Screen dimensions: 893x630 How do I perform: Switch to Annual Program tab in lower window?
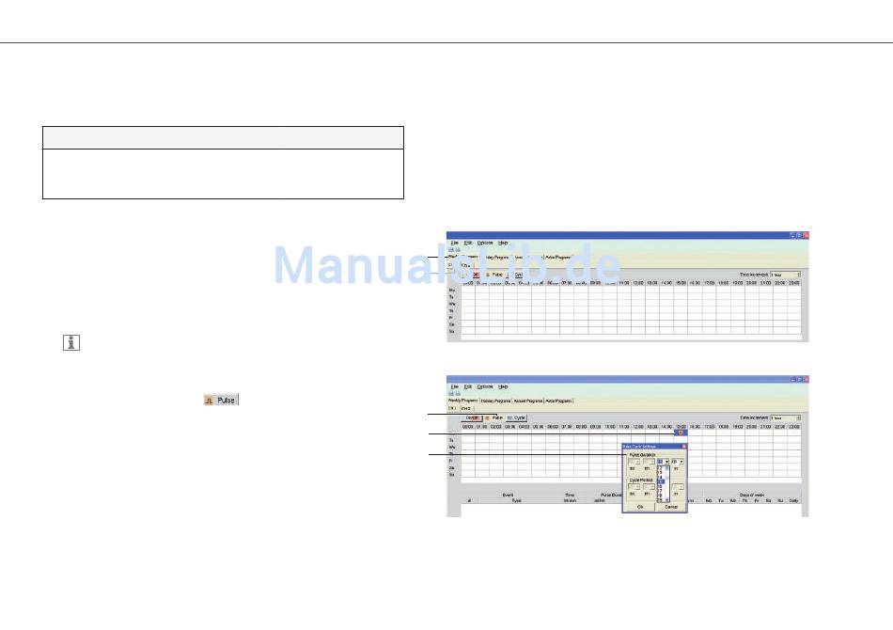[527, 401]
